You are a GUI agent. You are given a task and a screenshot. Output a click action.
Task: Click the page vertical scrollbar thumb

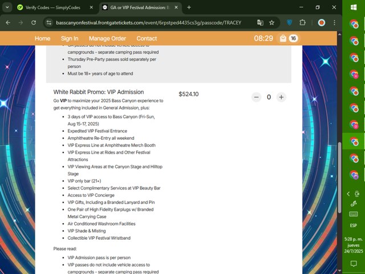point(339,178)
